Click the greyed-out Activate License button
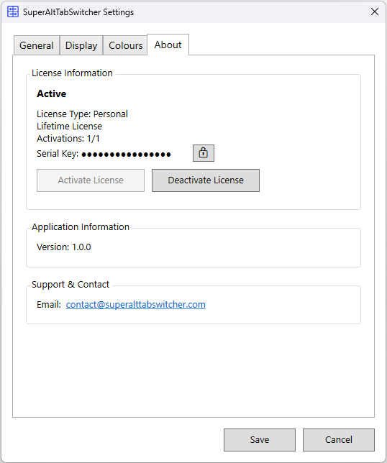Image resolution: width=387 pixels, height=463 pixels. pyautogui.click(x=91, y=180)
